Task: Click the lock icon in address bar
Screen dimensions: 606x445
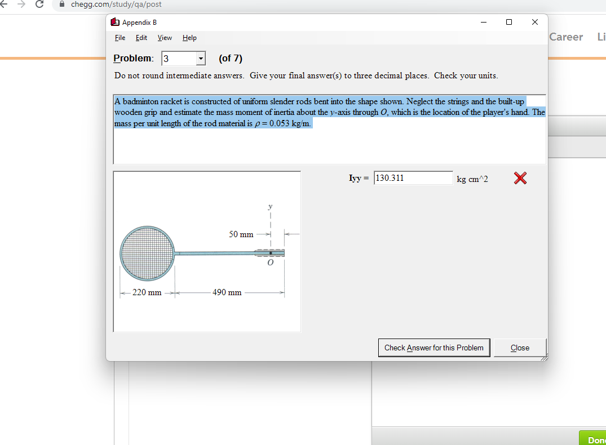Action: (x=62, y=5)
